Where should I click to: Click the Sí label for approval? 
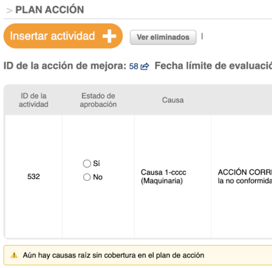[97, 163]
